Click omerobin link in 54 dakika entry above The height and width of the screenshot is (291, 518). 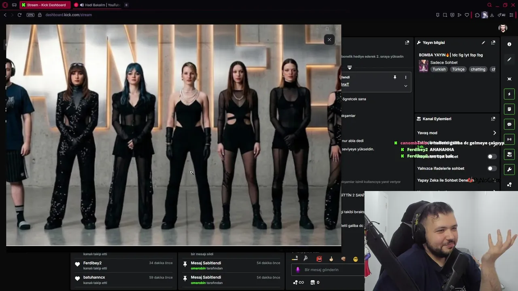(x=198, y=268)
